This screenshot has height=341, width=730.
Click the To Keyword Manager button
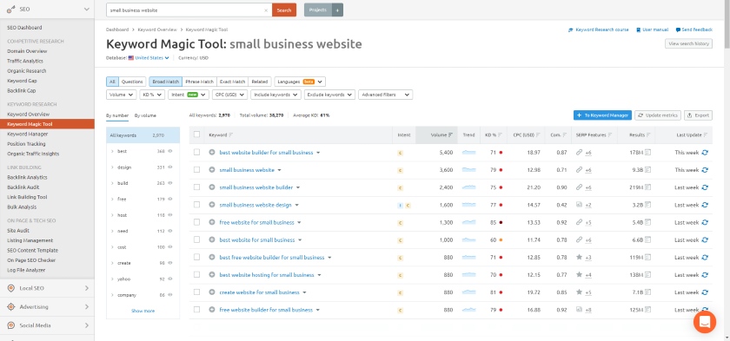point(602,115)
